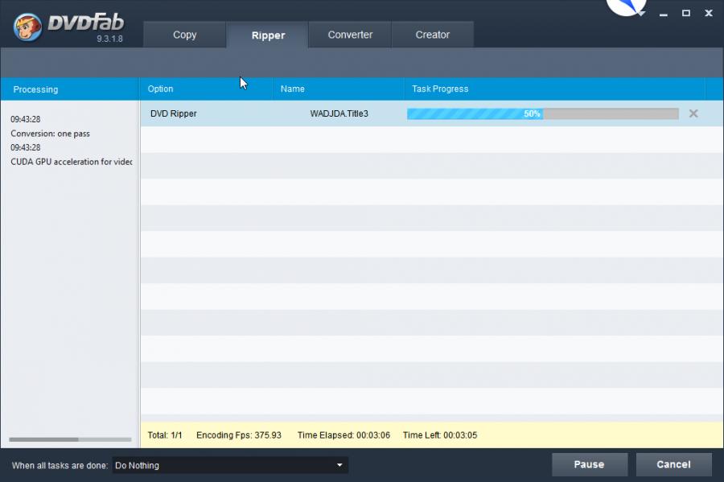
Task: Click the 'Conversion: one pass' log entry
Action: [x=51, y=134]
